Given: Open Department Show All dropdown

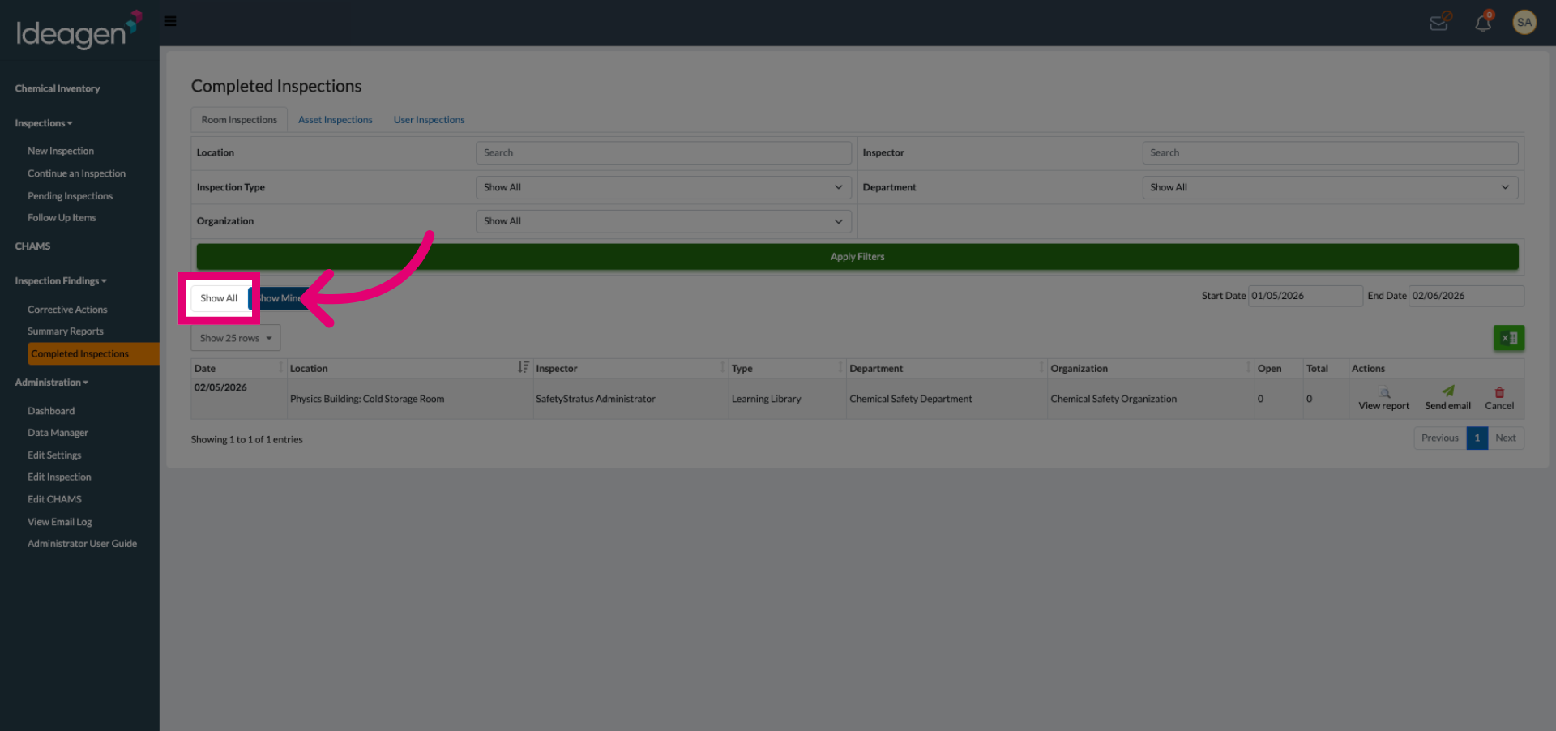Looking at the screenshot, I should point(1330,187).
